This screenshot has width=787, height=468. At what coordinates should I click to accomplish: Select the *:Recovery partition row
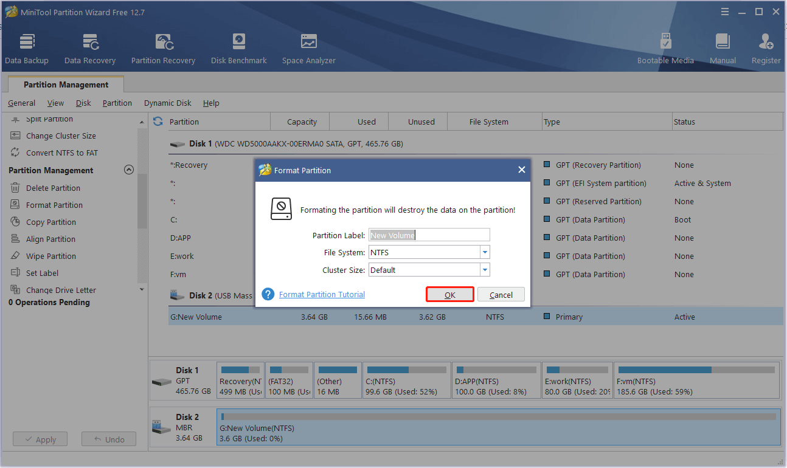pyautogui.click(x=476, y=165)
